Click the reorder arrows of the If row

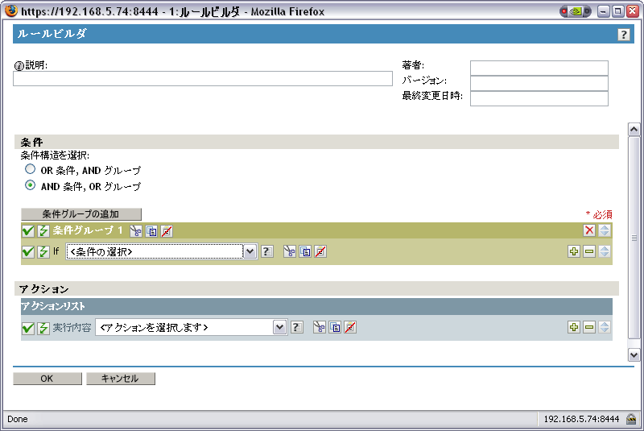tap(605, 251)
